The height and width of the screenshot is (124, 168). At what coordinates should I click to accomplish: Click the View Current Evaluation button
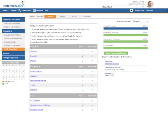pos(116,53)
